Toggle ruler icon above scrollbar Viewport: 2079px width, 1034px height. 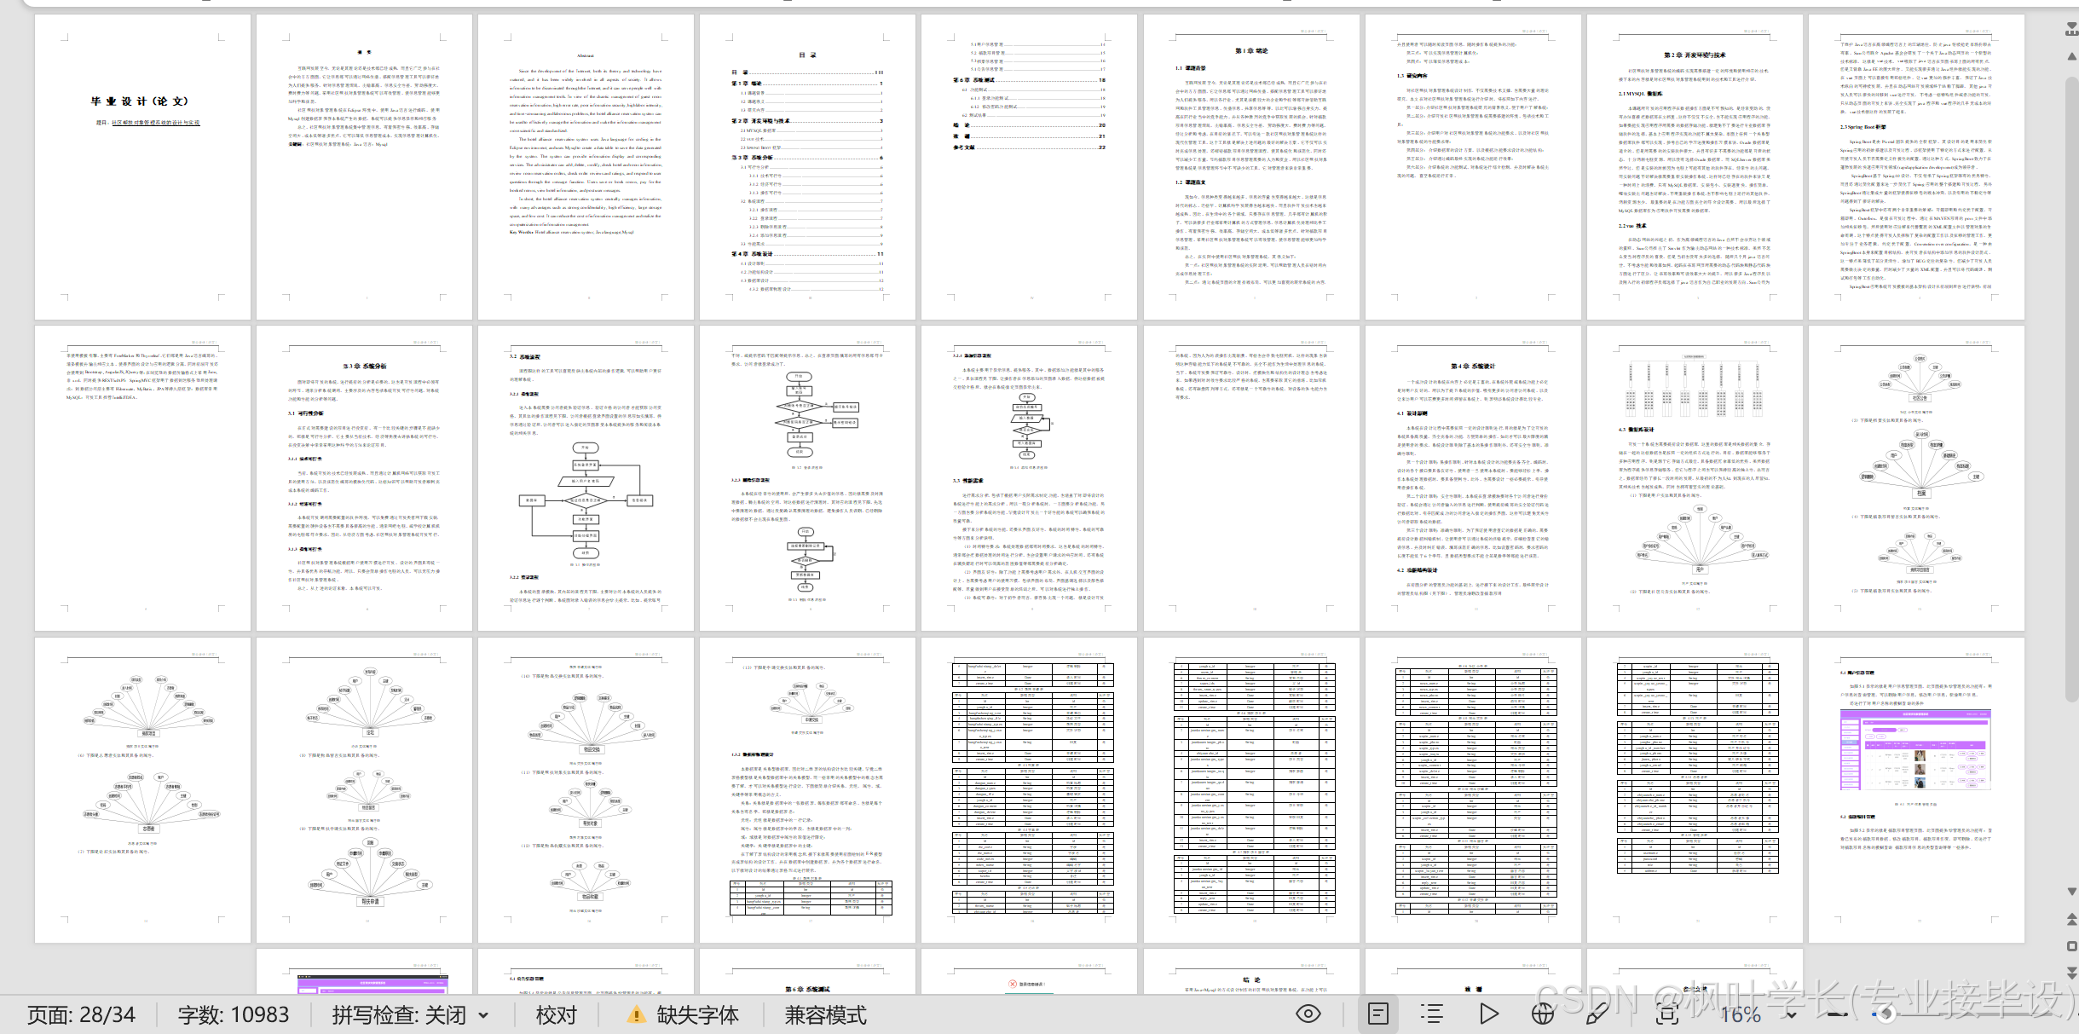coord(2071,30)
